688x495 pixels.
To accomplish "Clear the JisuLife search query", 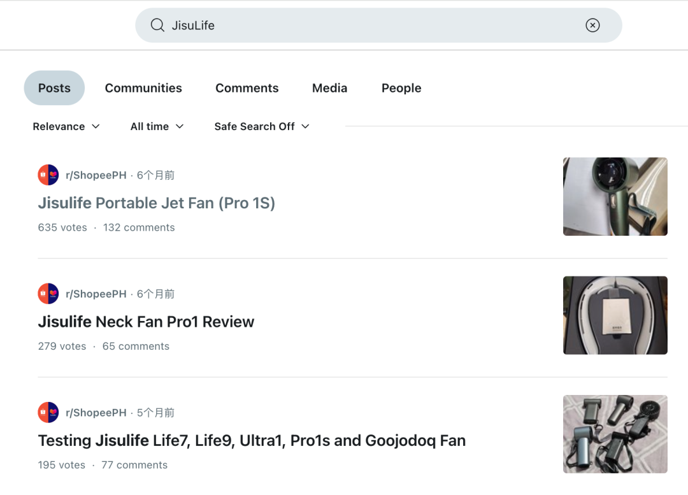I will [x=592, y=25].
